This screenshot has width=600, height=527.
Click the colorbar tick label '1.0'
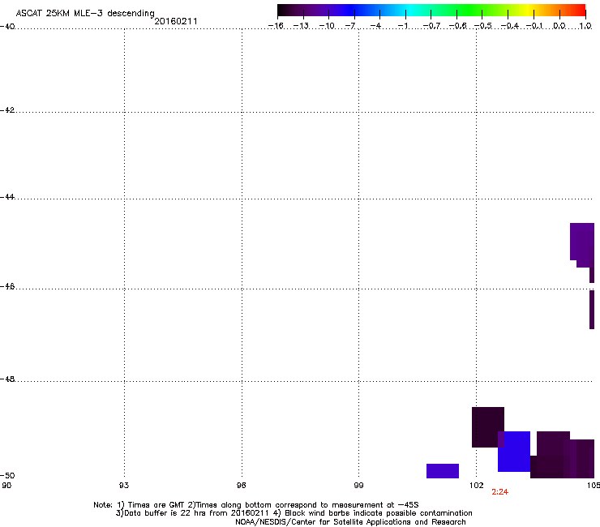coord(585,26)
